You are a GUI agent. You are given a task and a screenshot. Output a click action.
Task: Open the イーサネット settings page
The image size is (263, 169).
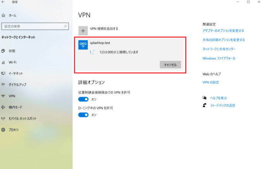pyautogui.click(x=15, y=73)
